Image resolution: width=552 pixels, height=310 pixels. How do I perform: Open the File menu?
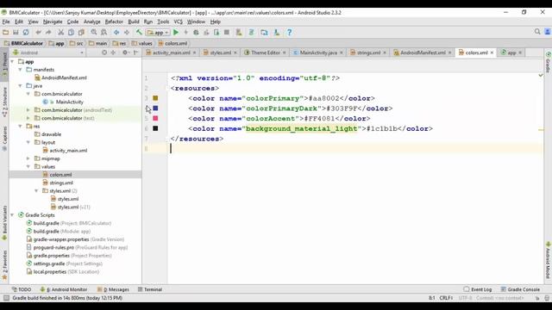coord(6,22)
